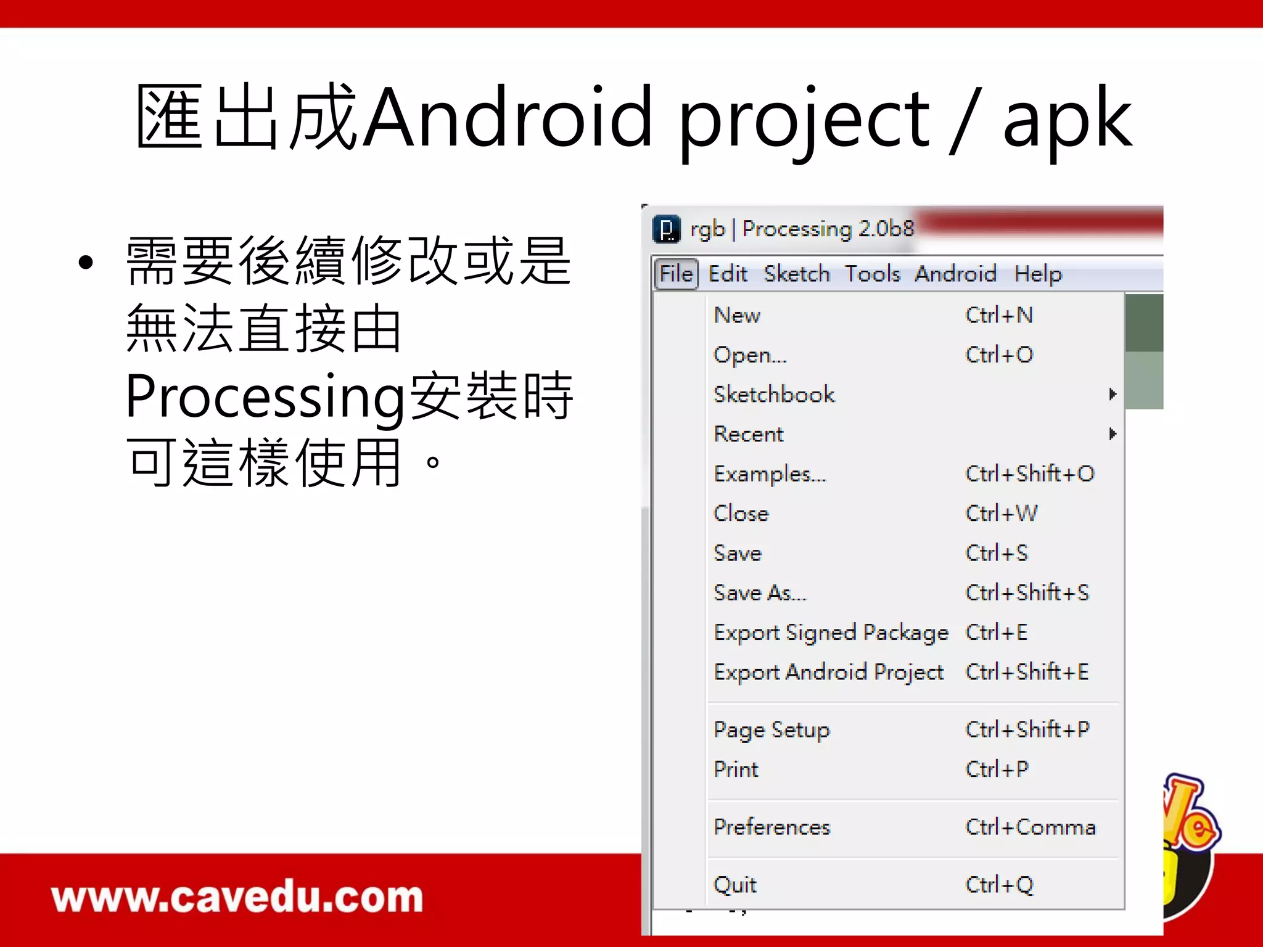Open the File menu
The width and height of the screenshot is (1263, 947).
coord(676,274)
